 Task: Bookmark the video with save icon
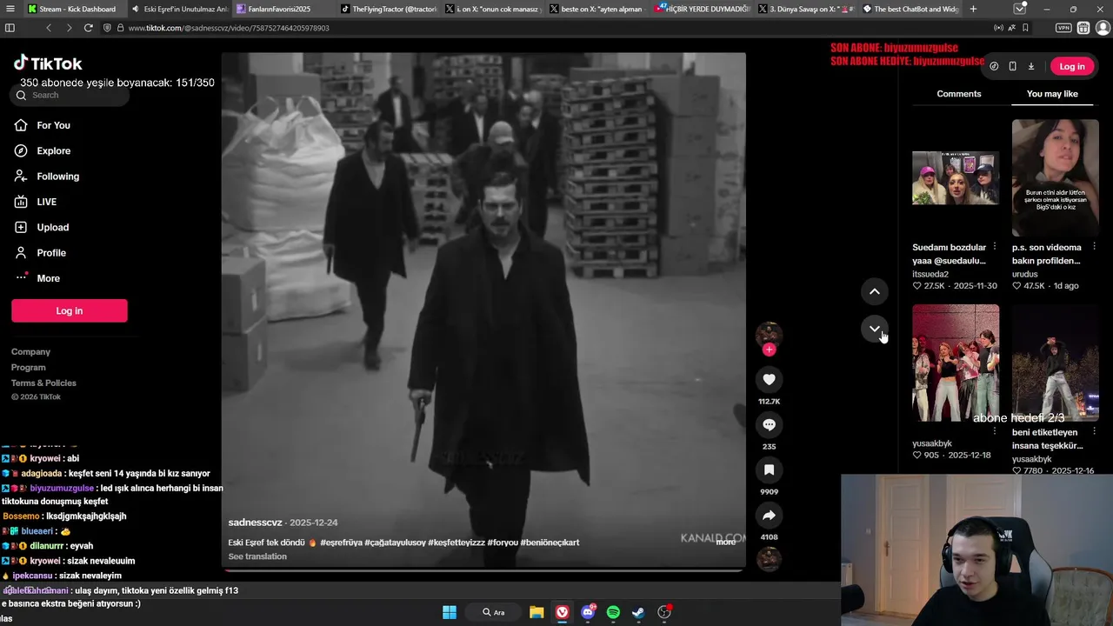[769, 469]
